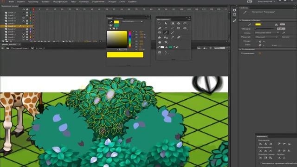
Task: Click new layer icon below timeline layers
Action: click(3, 41)
